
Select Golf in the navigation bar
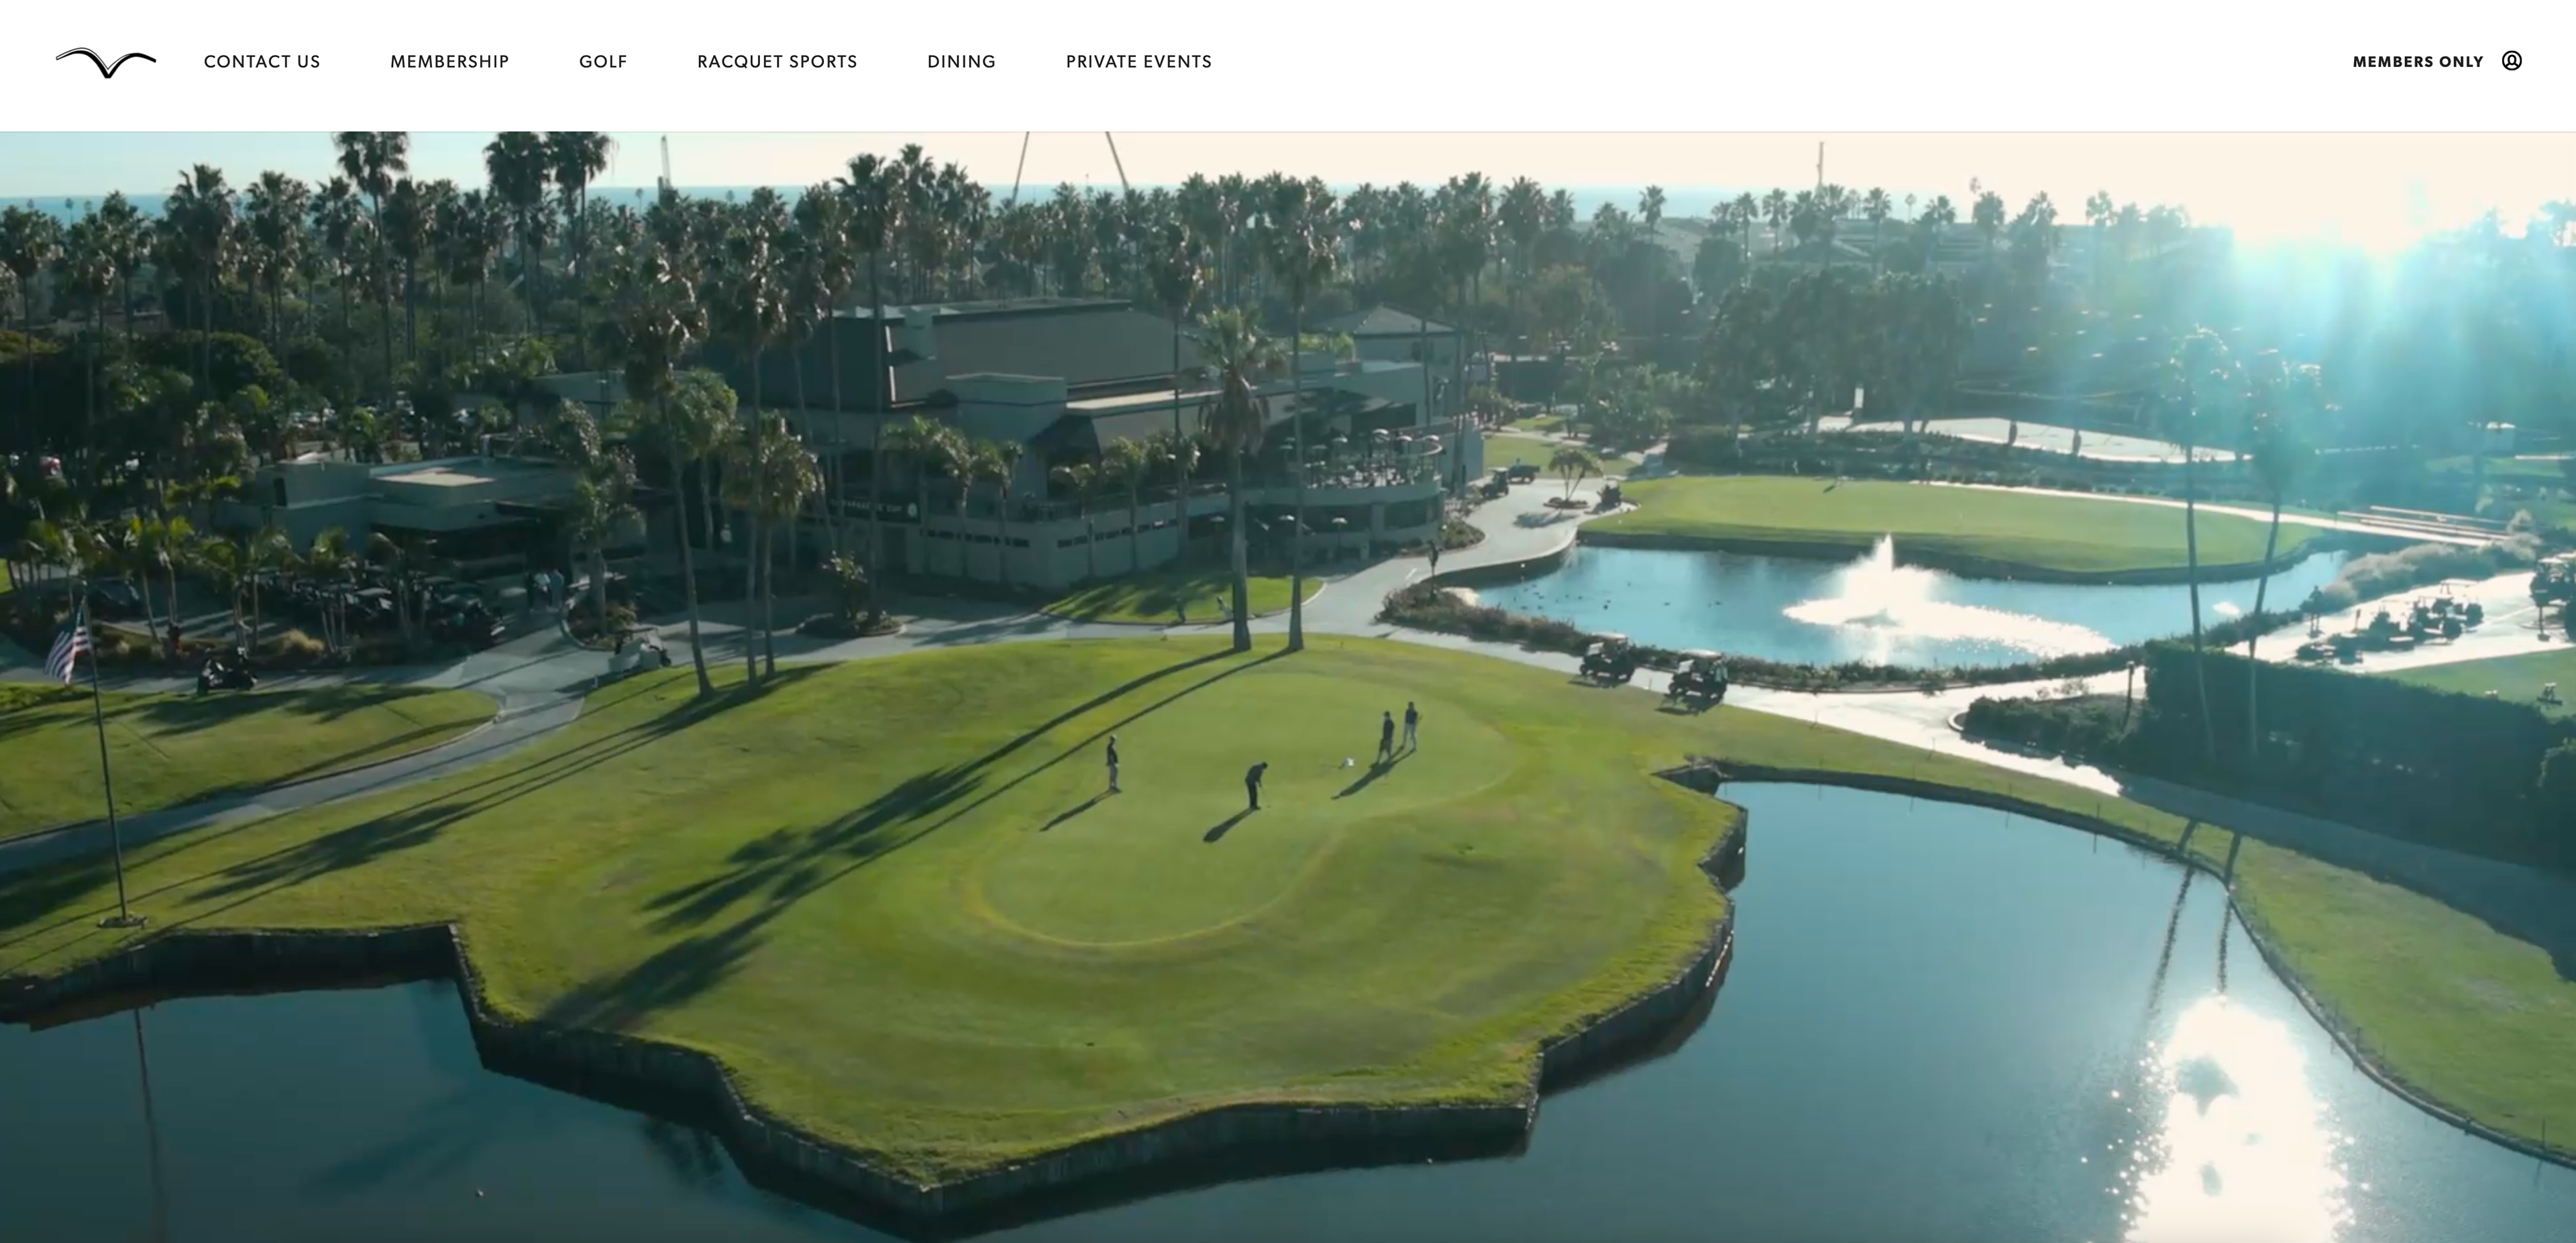pos(603,62)
